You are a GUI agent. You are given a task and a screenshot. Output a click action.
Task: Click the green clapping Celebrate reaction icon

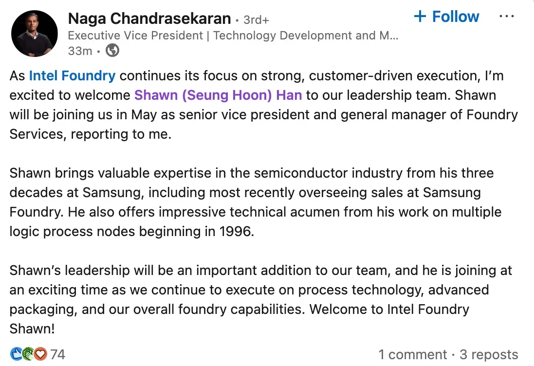tap(28, 354)
